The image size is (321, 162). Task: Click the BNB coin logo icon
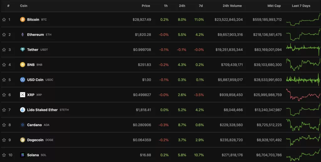[x=23, y=65]
